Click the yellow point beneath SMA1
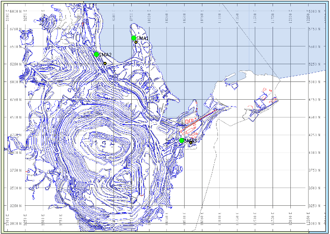 136,42
